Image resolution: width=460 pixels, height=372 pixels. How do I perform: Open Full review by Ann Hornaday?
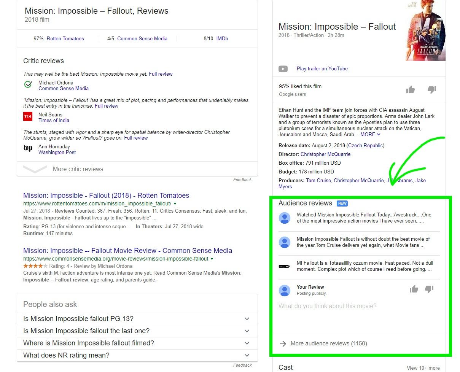click(x=136, y=138)
